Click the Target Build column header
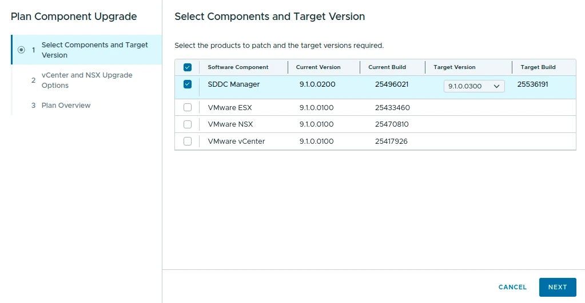Image resolution: width=585 pixels, height=303 pixels. 538,67
